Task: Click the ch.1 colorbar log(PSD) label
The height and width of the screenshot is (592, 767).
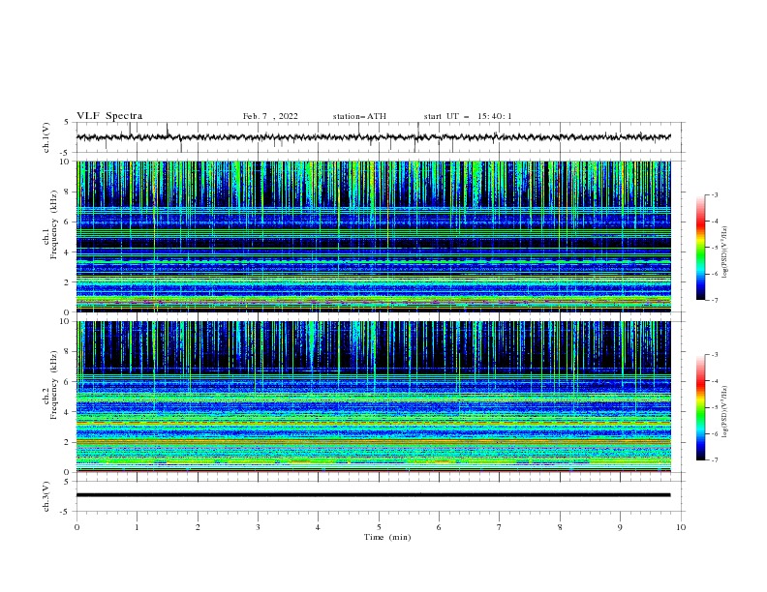Action: point(724,252)
